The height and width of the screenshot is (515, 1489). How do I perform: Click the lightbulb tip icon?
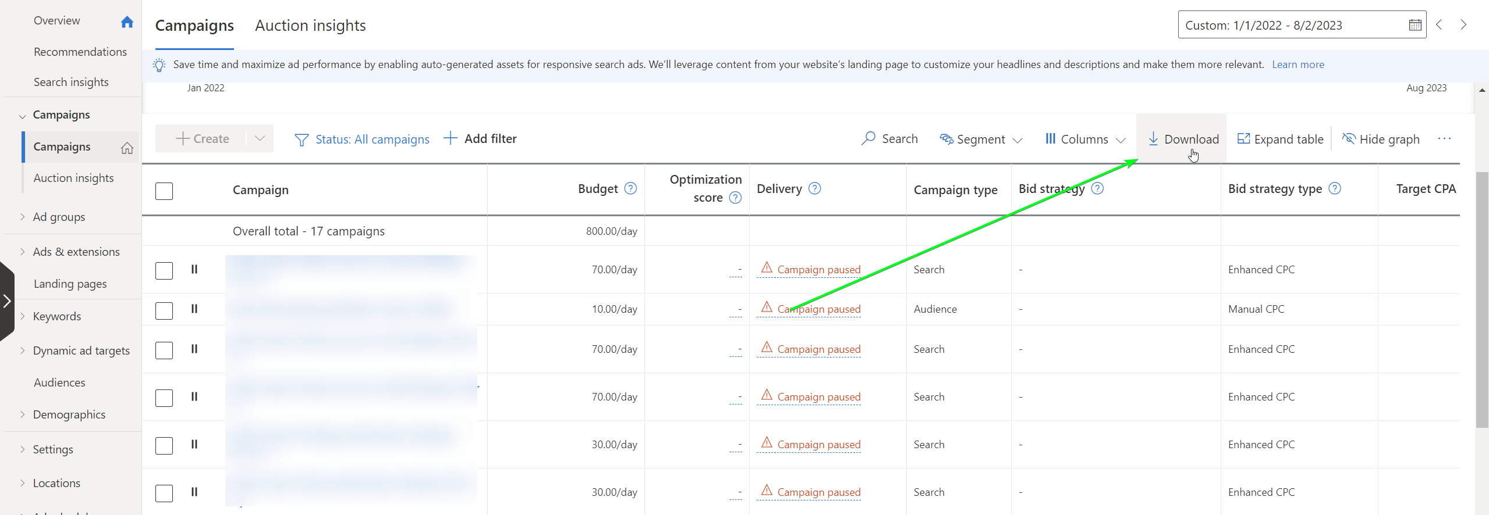[x=159, y=65]
